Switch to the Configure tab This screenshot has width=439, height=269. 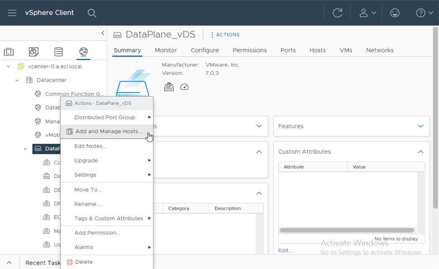(205, 50)
